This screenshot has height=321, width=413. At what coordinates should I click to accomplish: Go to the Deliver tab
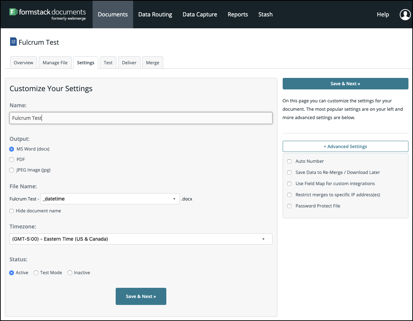(x=129, y=63)
